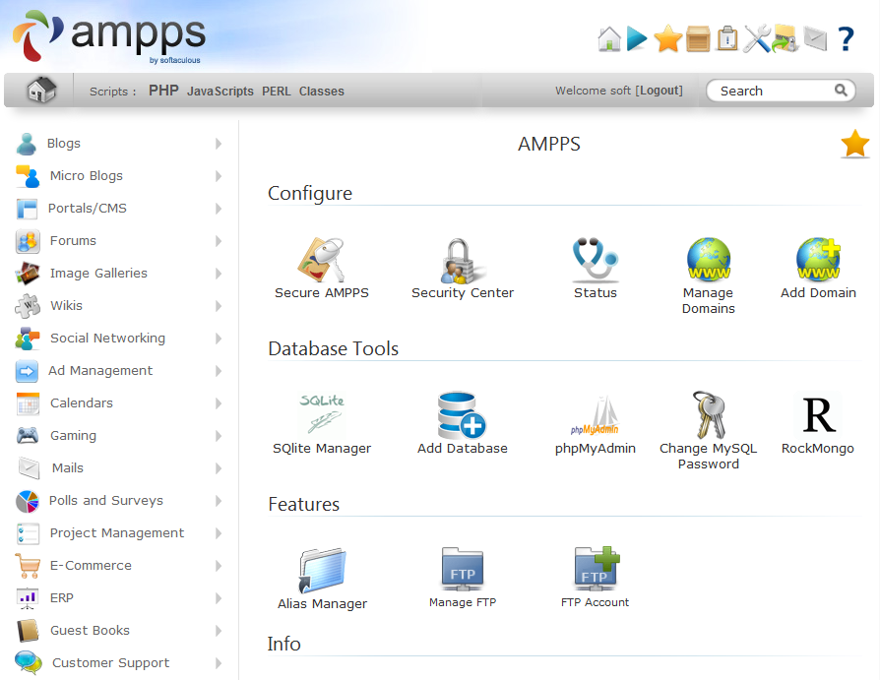Open the Secure AMPPS icon

pos(322,260)
